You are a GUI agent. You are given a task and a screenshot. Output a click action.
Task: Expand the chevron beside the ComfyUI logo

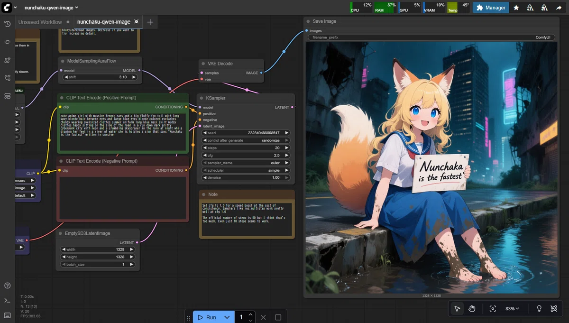tap(15, 8)
